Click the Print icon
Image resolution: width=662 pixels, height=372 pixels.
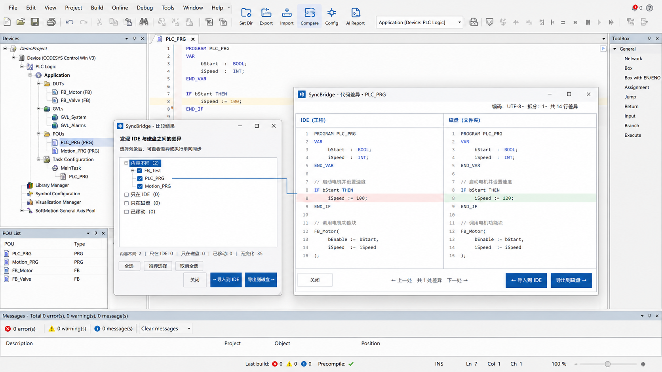tap(51, 22)
